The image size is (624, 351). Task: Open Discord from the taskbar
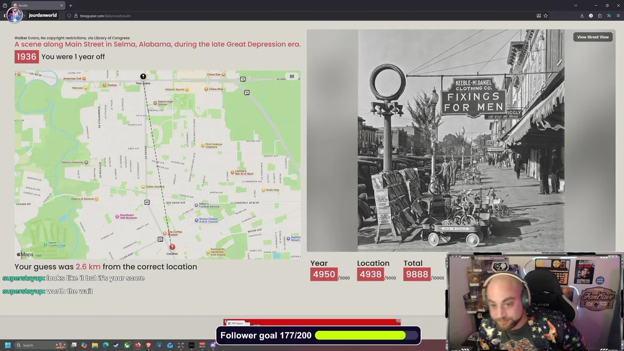(x=213, y=345)
